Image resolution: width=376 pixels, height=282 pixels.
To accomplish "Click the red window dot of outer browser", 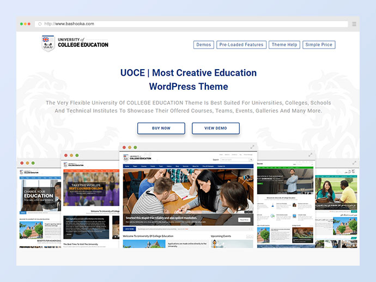I will click(29, 24).
